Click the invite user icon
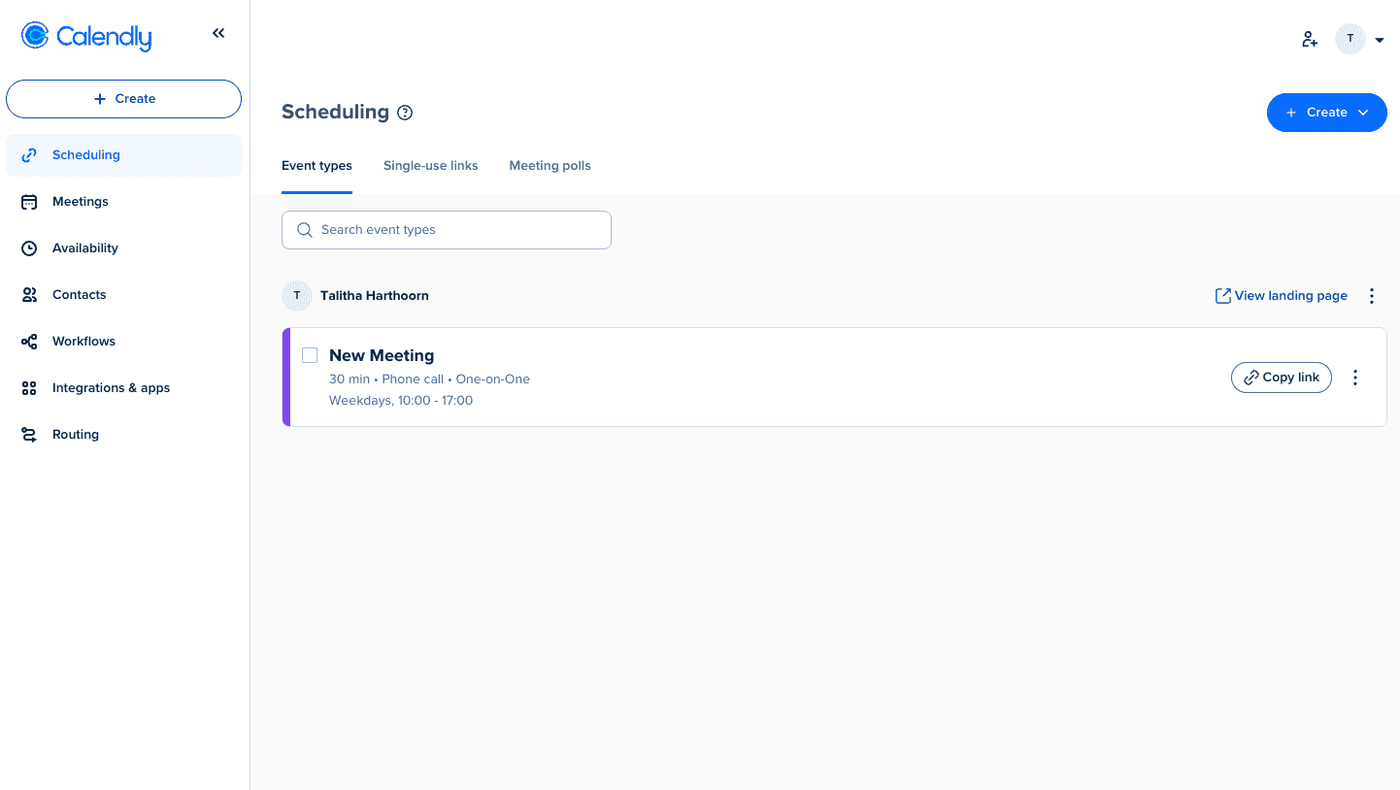The height and width of the screenshot is (790, 1400). (x=1310, y=40)
